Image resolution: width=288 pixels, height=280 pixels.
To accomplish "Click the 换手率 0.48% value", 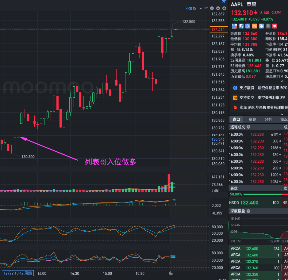I will (x=248, y=55).
